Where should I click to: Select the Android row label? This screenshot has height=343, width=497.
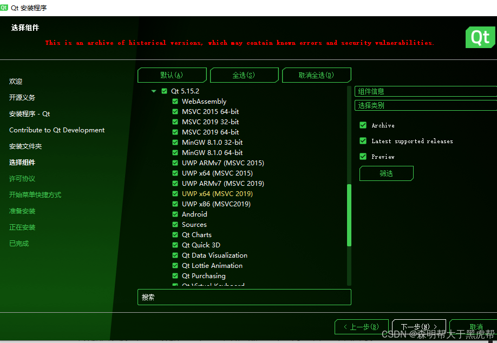coord(194,214)
